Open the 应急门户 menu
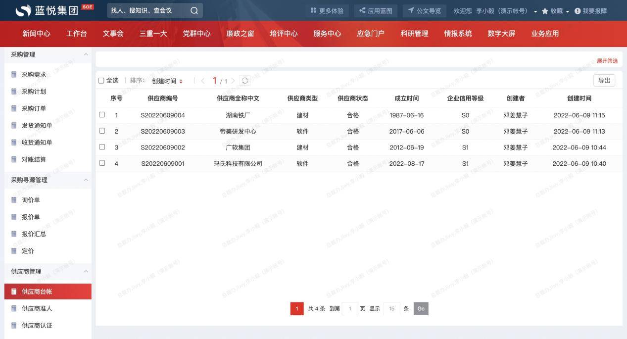The height and width of the screenshot is (339, 627). 371,34
